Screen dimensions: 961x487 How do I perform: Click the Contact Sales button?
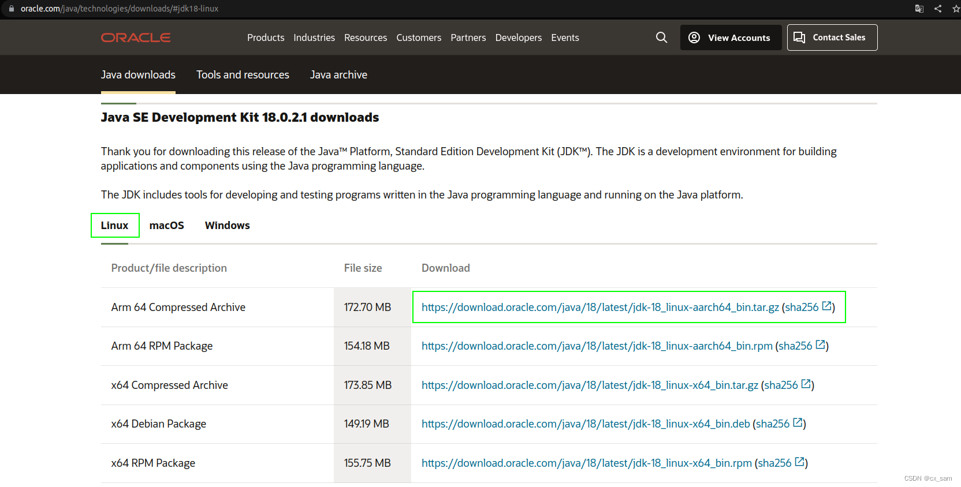(832, 38)
